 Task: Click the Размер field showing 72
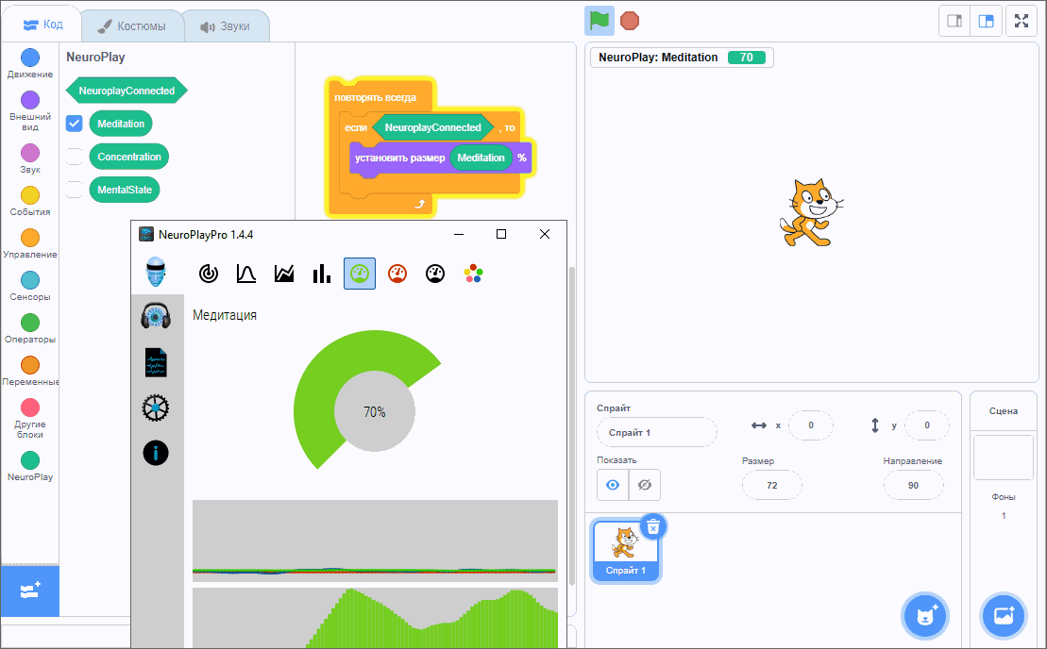click(x=772, y=485)
